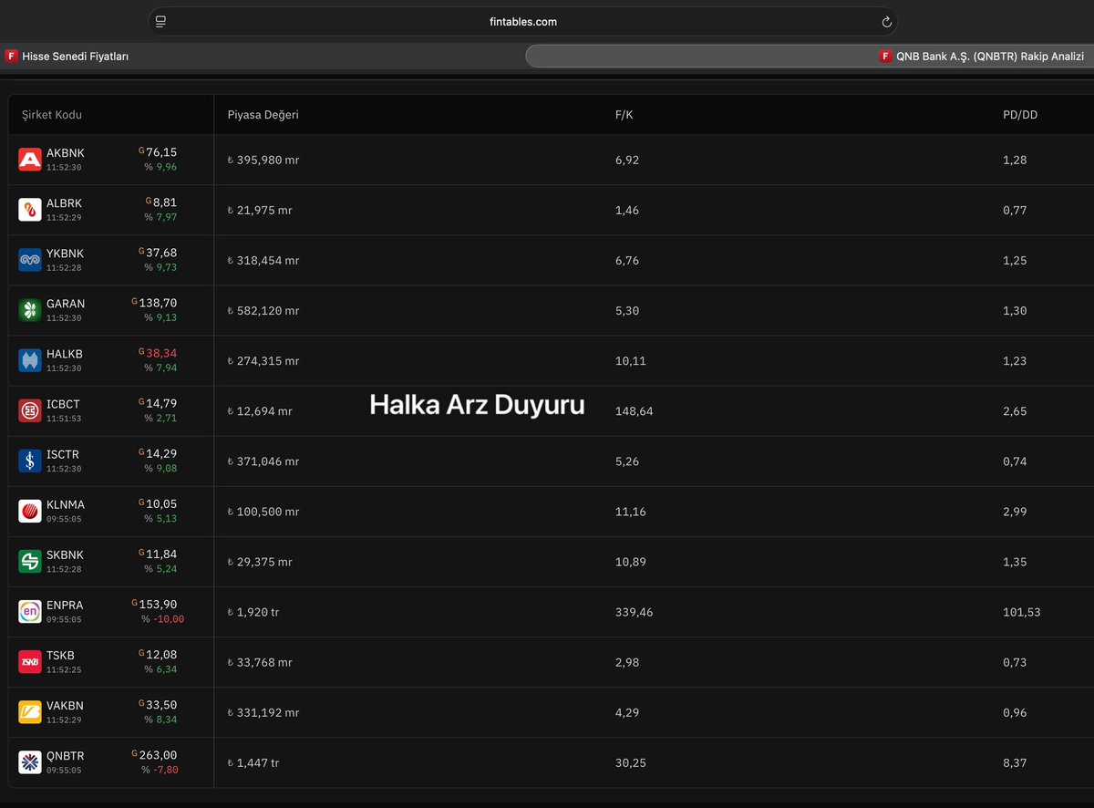This screenshot has width=1094, height=808.
Task: Click the AKBNK company logo icon
Action: pyautogui.click(x=30, y=161)
